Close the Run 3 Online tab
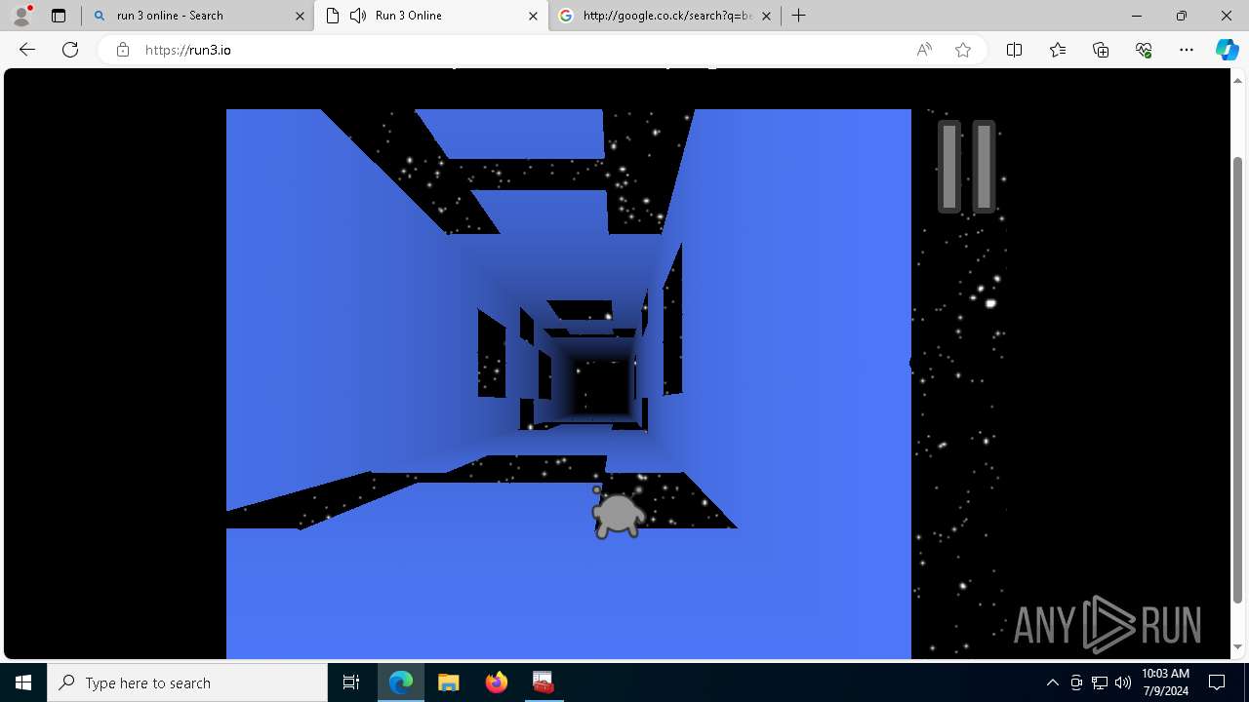The height and width of the screenshot is (702, 1249). 533,16
